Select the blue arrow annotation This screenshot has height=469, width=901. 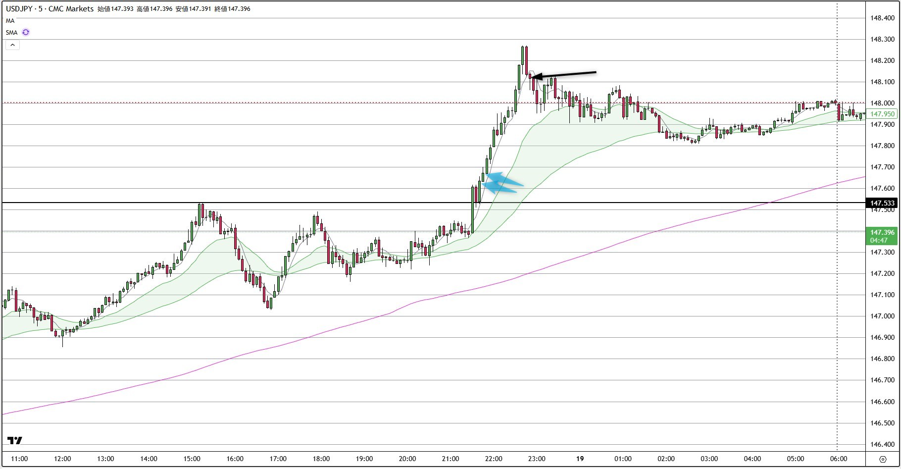pos(502,182)
